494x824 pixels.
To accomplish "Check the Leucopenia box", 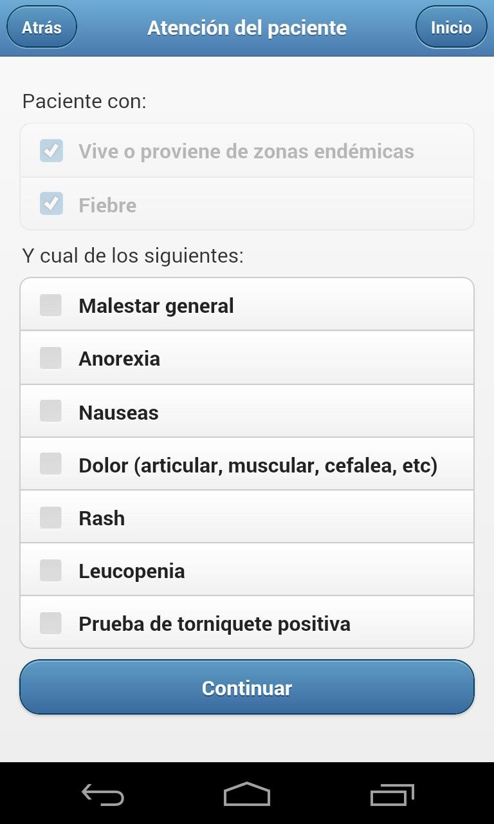I will [51, 570].
